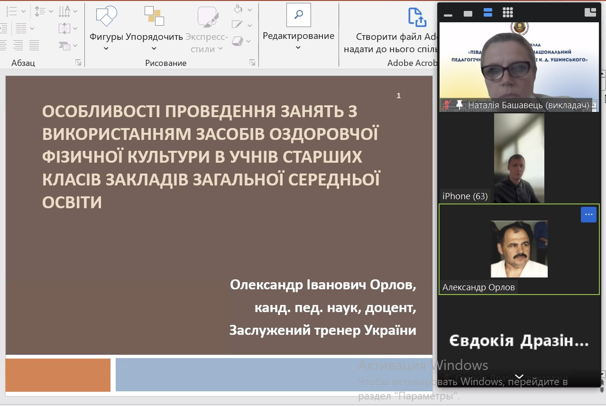Click the slide title ОСОБЛИВОСТІ ПРОВЕДЕННЯ ЗАНЯТЬ

coord(211,157)
